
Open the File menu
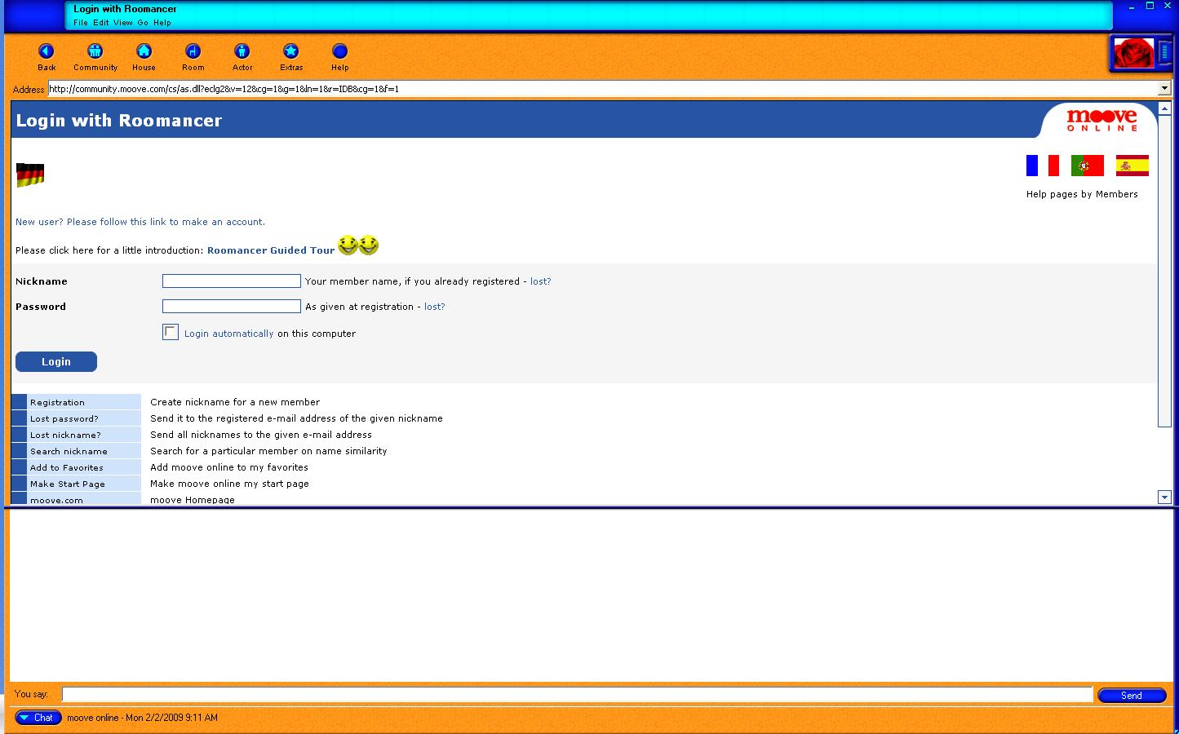81,23
